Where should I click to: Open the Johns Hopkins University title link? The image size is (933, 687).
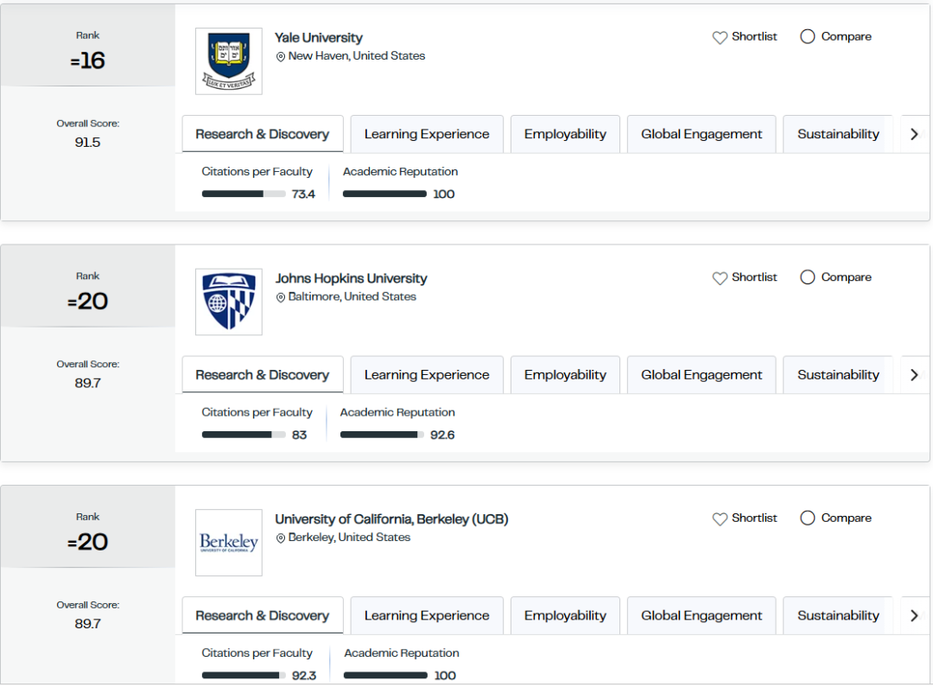(351, 278)
